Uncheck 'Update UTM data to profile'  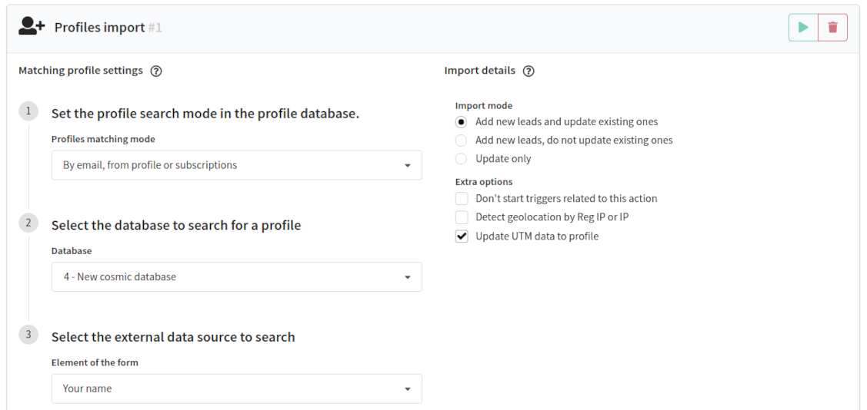point(462,236)
